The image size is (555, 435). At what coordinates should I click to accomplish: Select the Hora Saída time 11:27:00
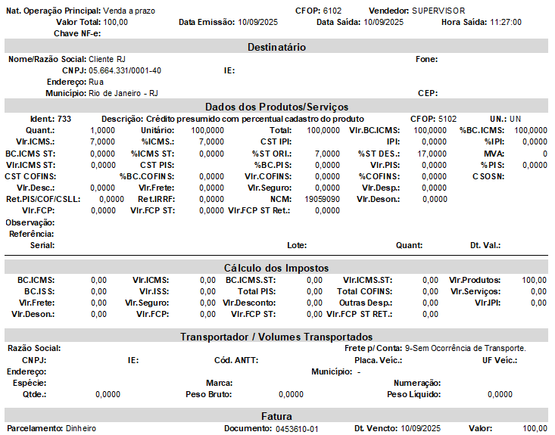(506, 23)
